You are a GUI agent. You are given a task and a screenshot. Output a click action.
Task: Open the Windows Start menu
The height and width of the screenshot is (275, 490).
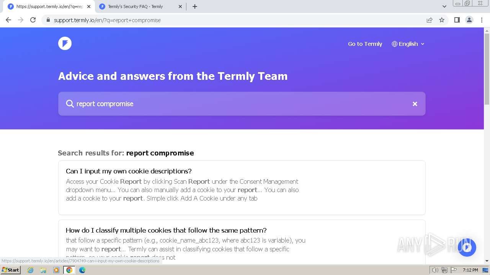(11, 270)
